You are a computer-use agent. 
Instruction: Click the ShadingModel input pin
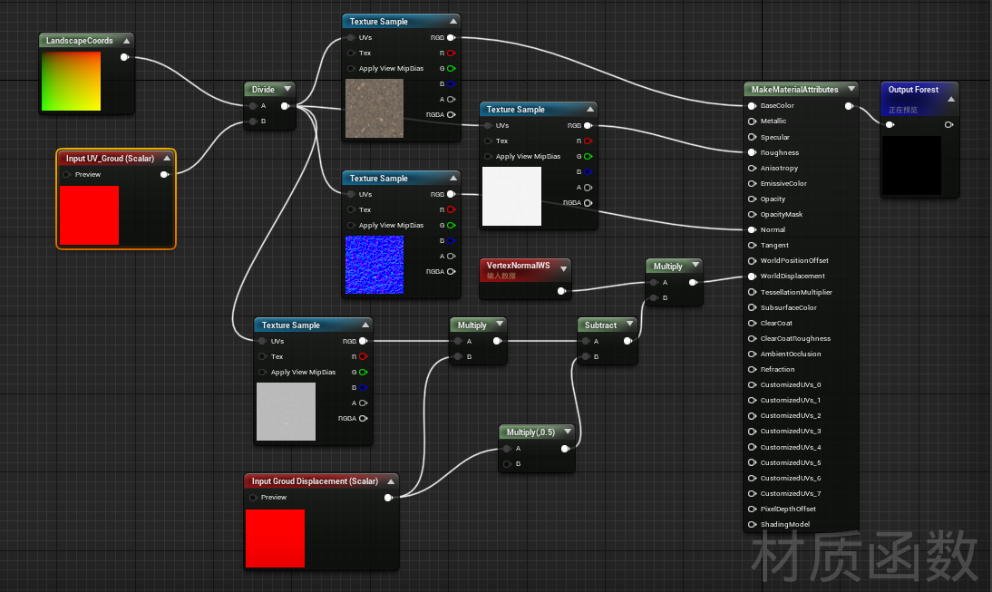point(753,524)
